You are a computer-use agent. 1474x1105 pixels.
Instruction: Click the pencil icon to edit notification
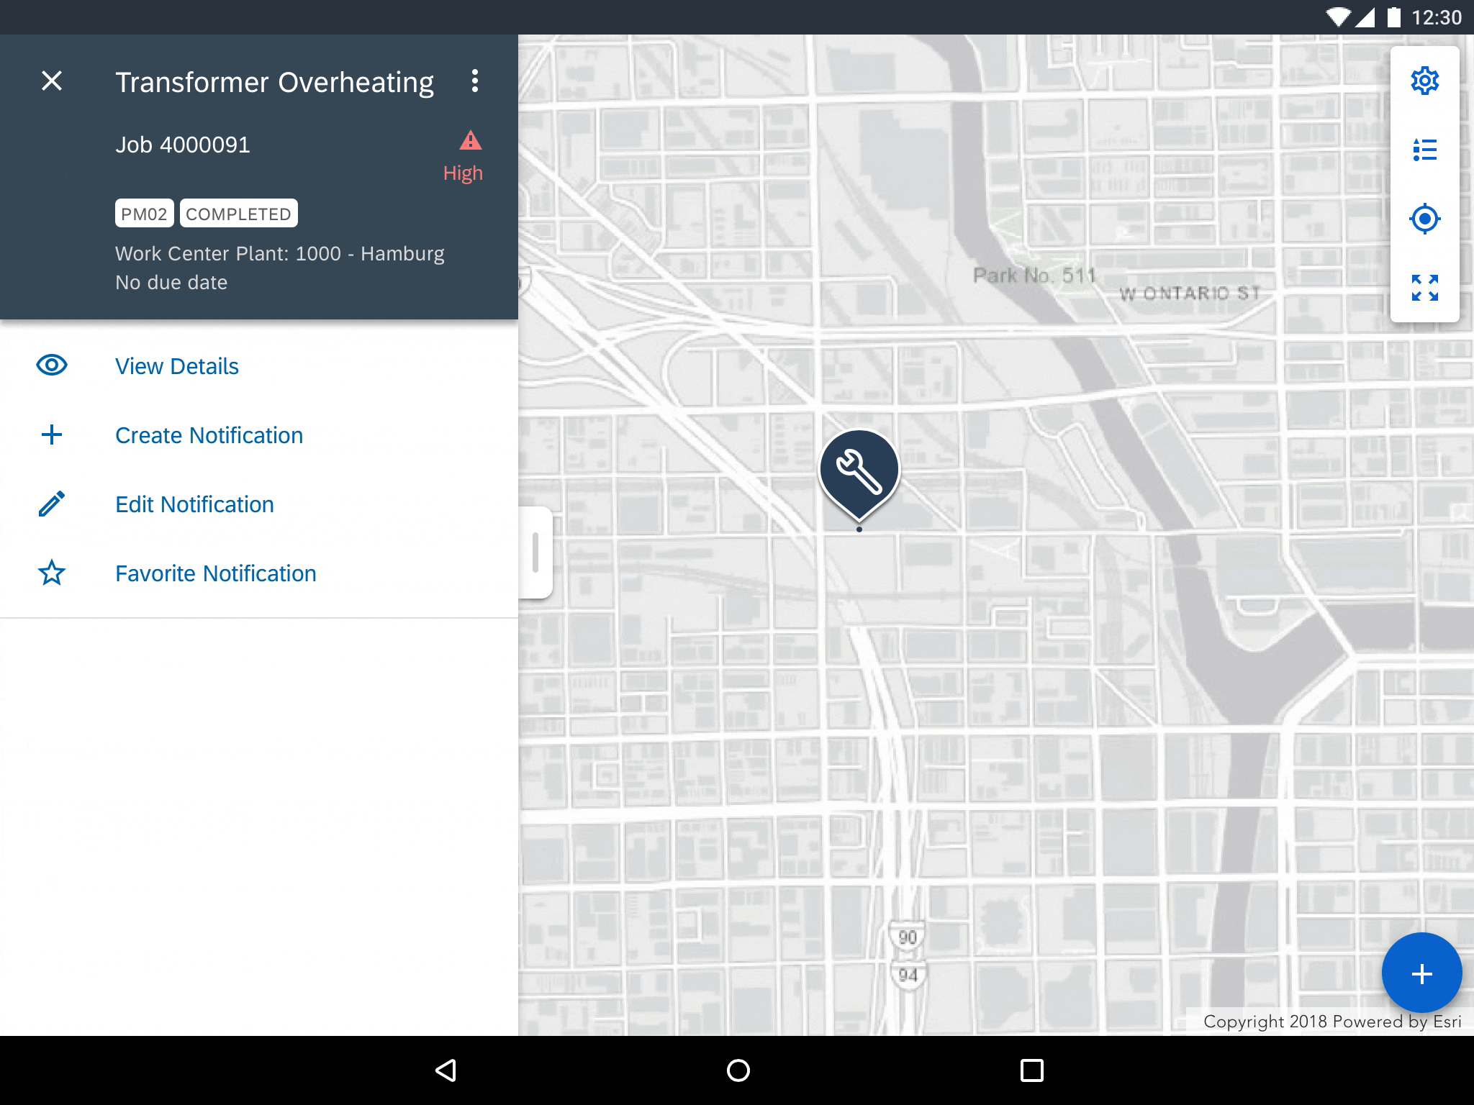pyautogui.click(x=53, y=504)
